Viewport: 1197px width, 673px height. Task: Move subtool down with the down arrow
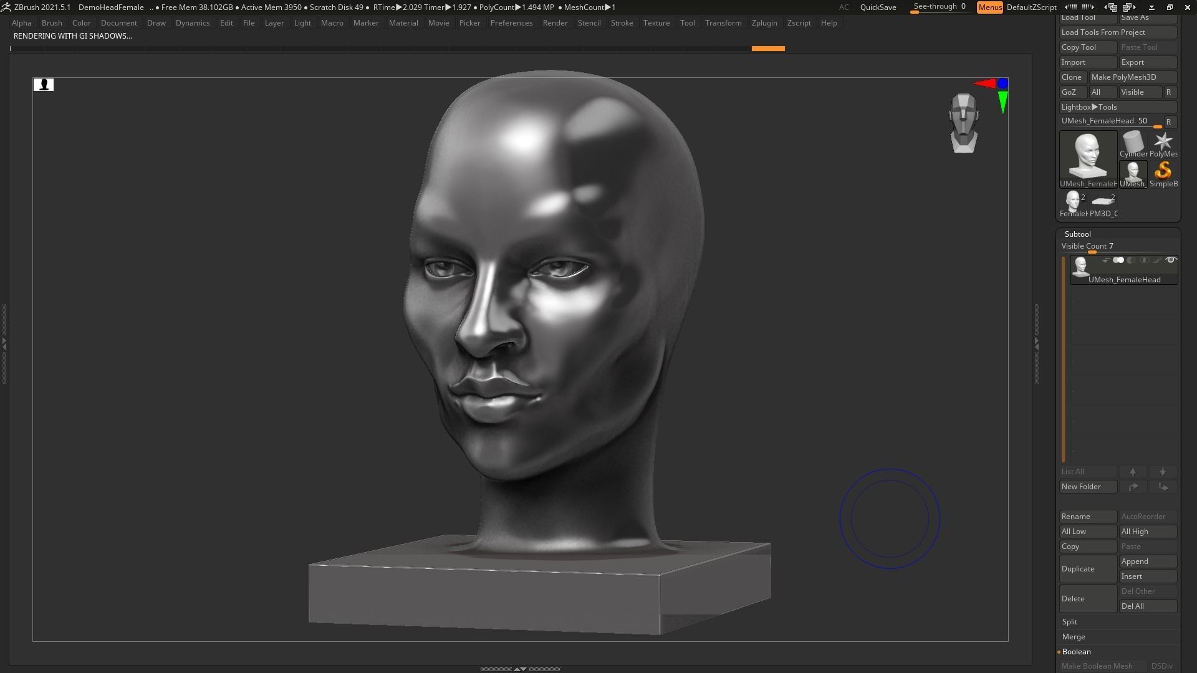click(x=1163, y=472)
